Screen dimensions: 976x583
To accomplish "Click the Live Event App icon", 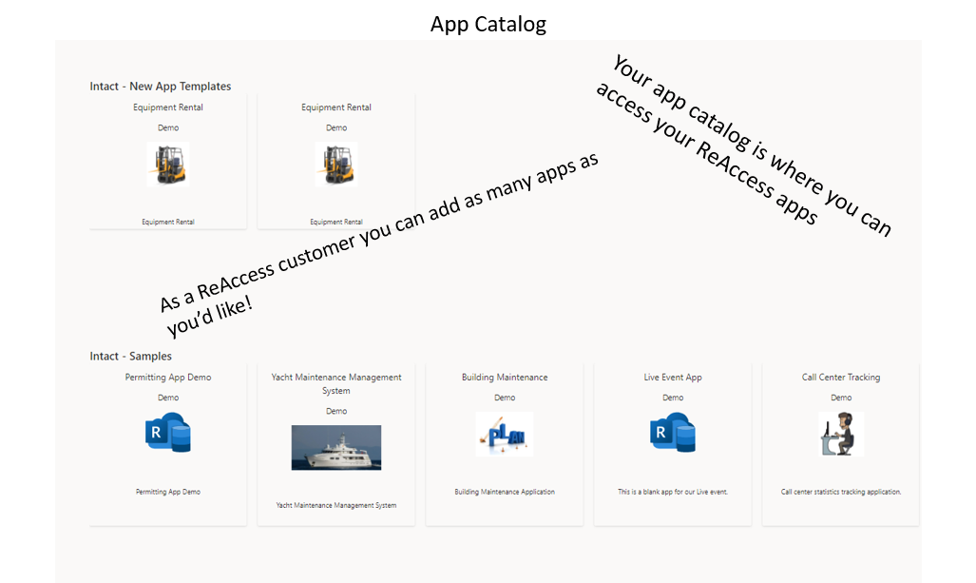I will click(673, 434).
